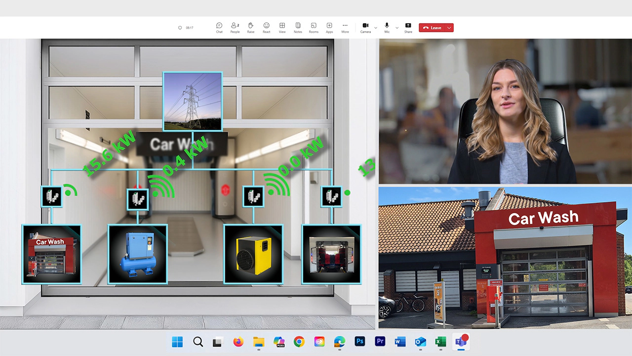Open File Explorer from taskbar
The height and width of the screenshot is (356, 632).
(x=259, y=342)
